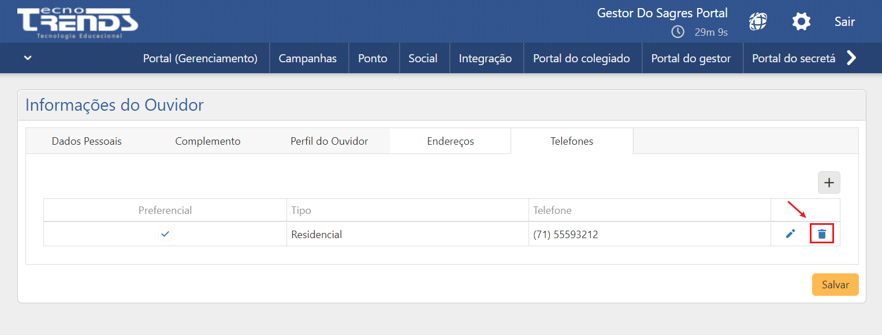
Task: Open Portal (Gerenciamento) menu
Action: 200,58
